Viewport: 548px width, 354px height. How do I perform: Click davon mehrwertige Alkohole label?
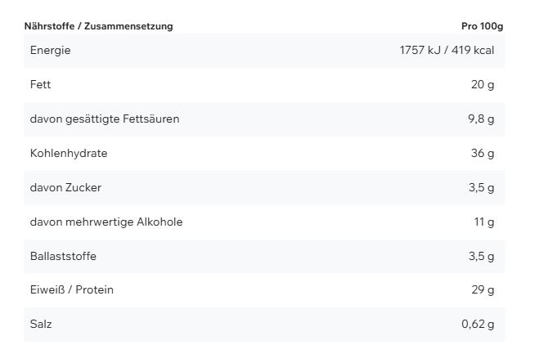[x=106, y=222]
